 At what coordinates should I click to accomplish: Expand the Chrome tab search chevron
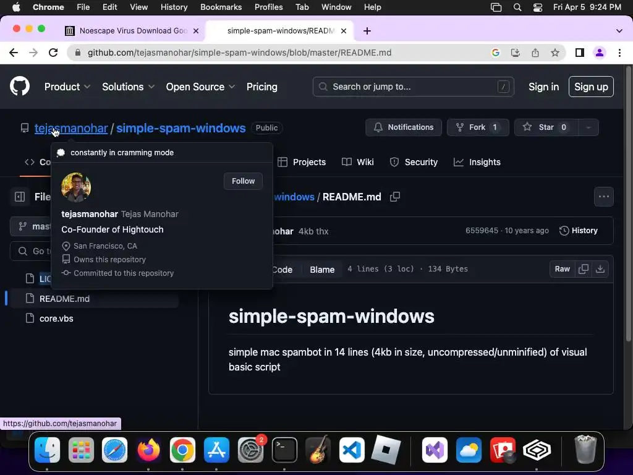click(x=619, y=31)
